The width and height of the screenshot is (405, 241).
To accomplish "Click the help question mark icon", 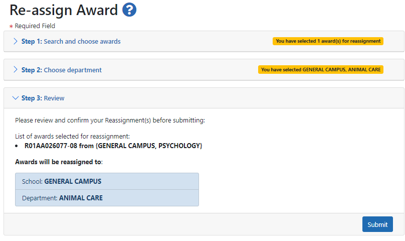I will point(129,10).
